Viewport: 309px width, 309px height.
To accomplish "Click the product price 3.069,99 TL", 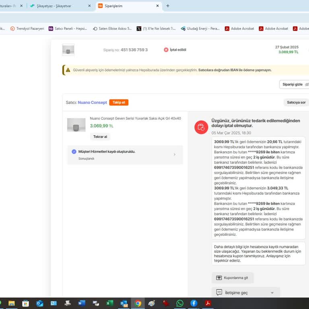I will tap(101, 126).
